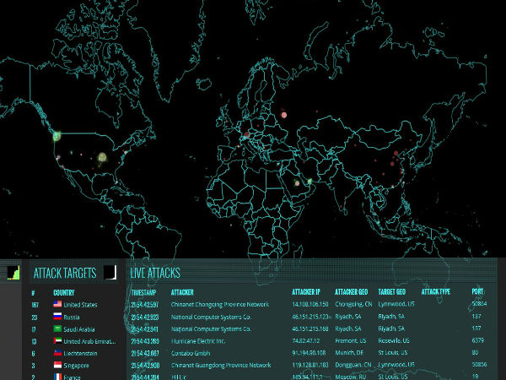The image size is (506, 380).
Task: Click the bar chart icon beside Attack Targets
Action: (13, 272)
